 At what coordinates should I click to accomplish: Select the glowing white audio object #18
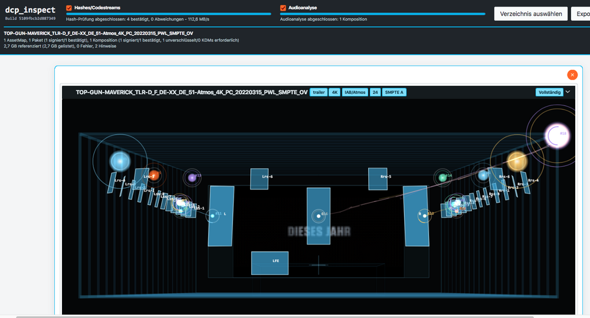click(558, 135)
